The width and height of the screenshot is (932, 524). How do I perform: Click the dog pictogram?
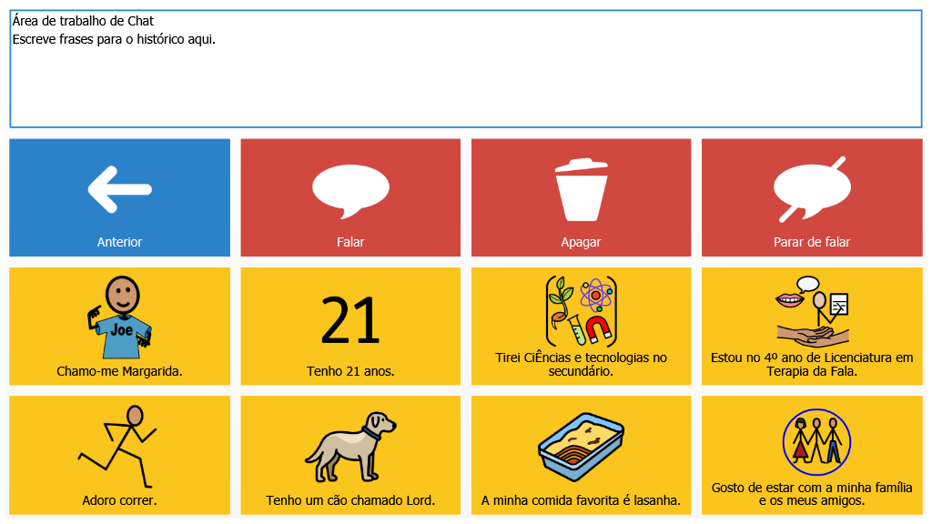click(x=350, y=446)
